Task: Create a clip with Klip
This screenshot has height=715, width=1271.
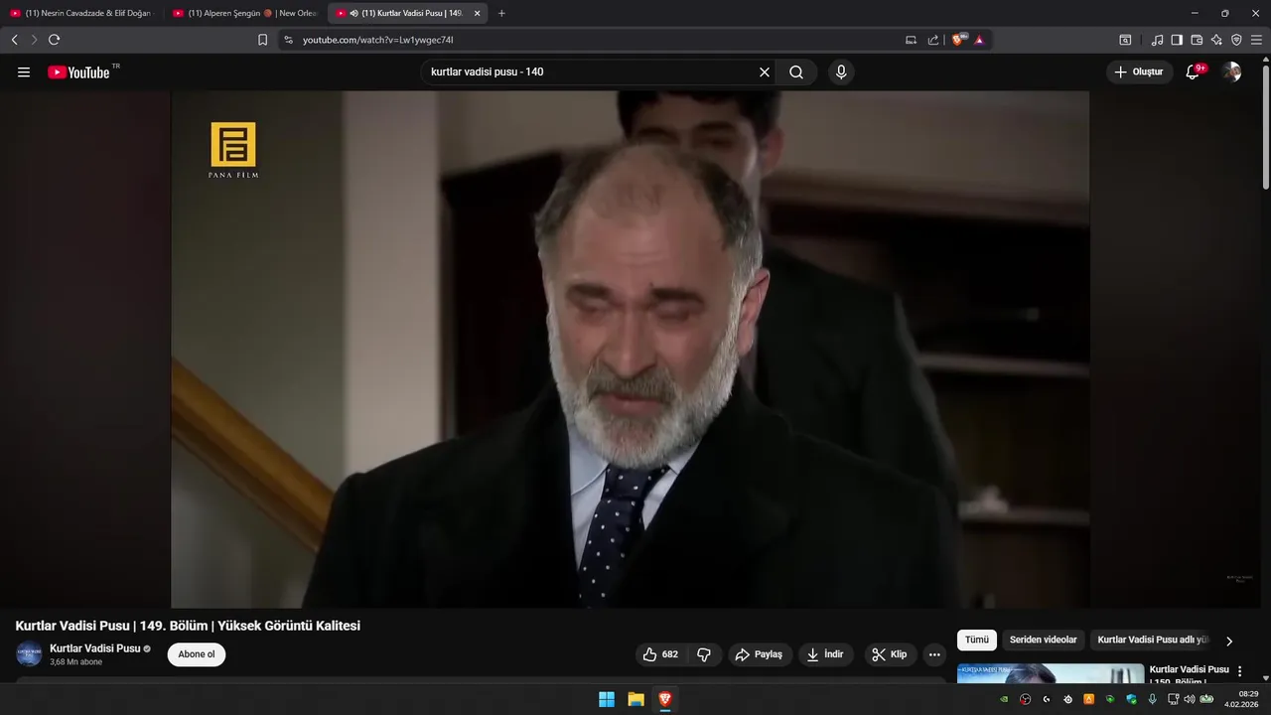Action: point(890,654)
